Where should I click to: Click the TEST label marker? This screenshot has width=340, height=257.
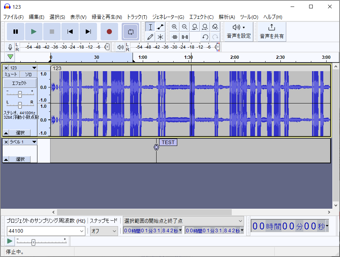click(x=168, y=143)
